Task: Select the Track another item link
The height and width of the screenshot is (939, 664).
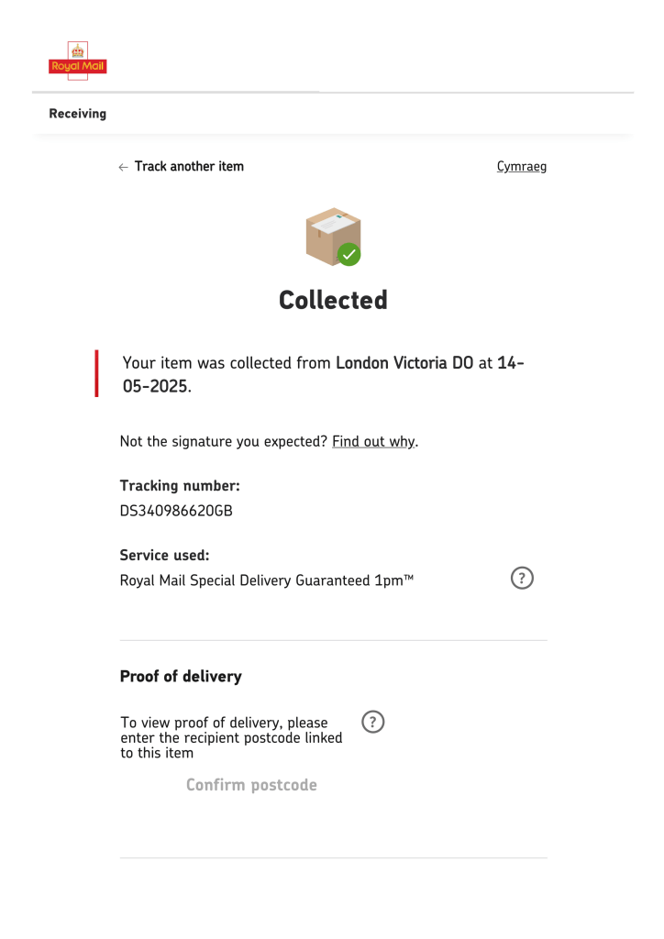Action: click(x=189, y=167)
